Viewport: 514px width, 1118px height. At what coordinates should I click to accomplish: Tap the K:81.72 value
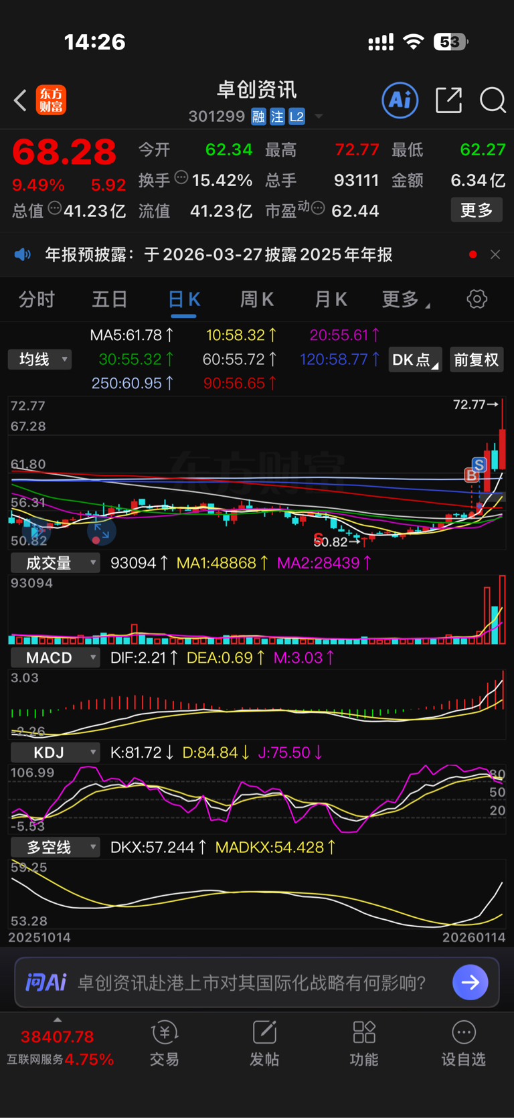[x=142, y=752]
